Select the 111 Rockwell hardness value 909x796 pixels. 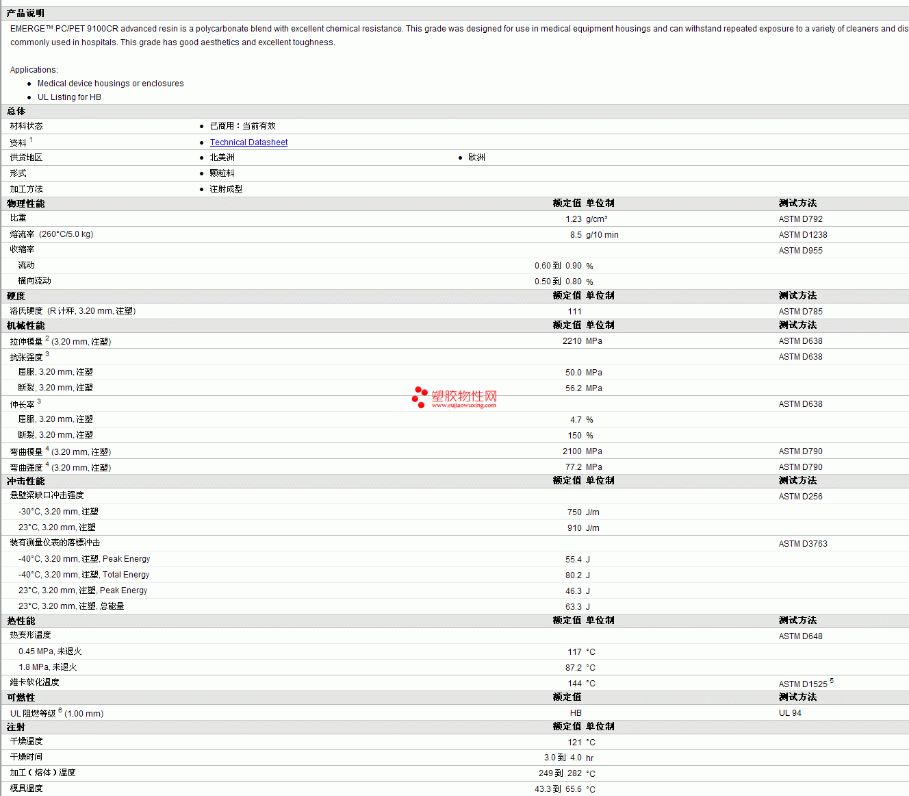[574, 312]
